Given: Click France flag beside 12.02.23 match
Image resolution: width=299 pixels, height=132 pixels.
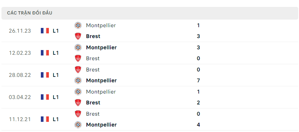Looking at the screenshot, I should tap(45, 53).
